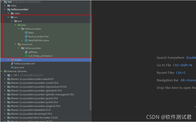This screenshot has width=196, height=122.
Task: Select Maven cucumber-plugin:6.10.4 row
Action: (36, 106)
